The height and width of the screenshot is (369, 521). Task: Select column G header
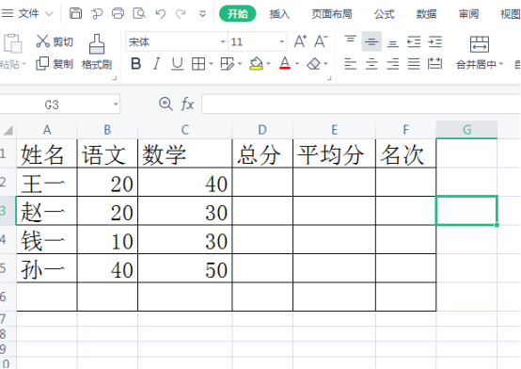coord(466,130)
